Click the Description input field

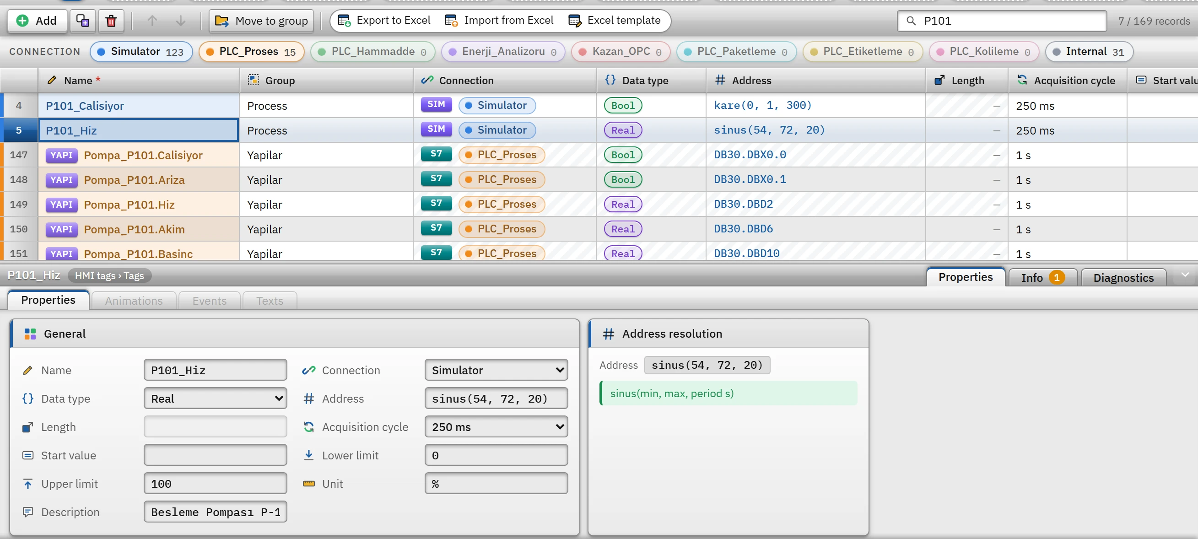coord(216,512)
